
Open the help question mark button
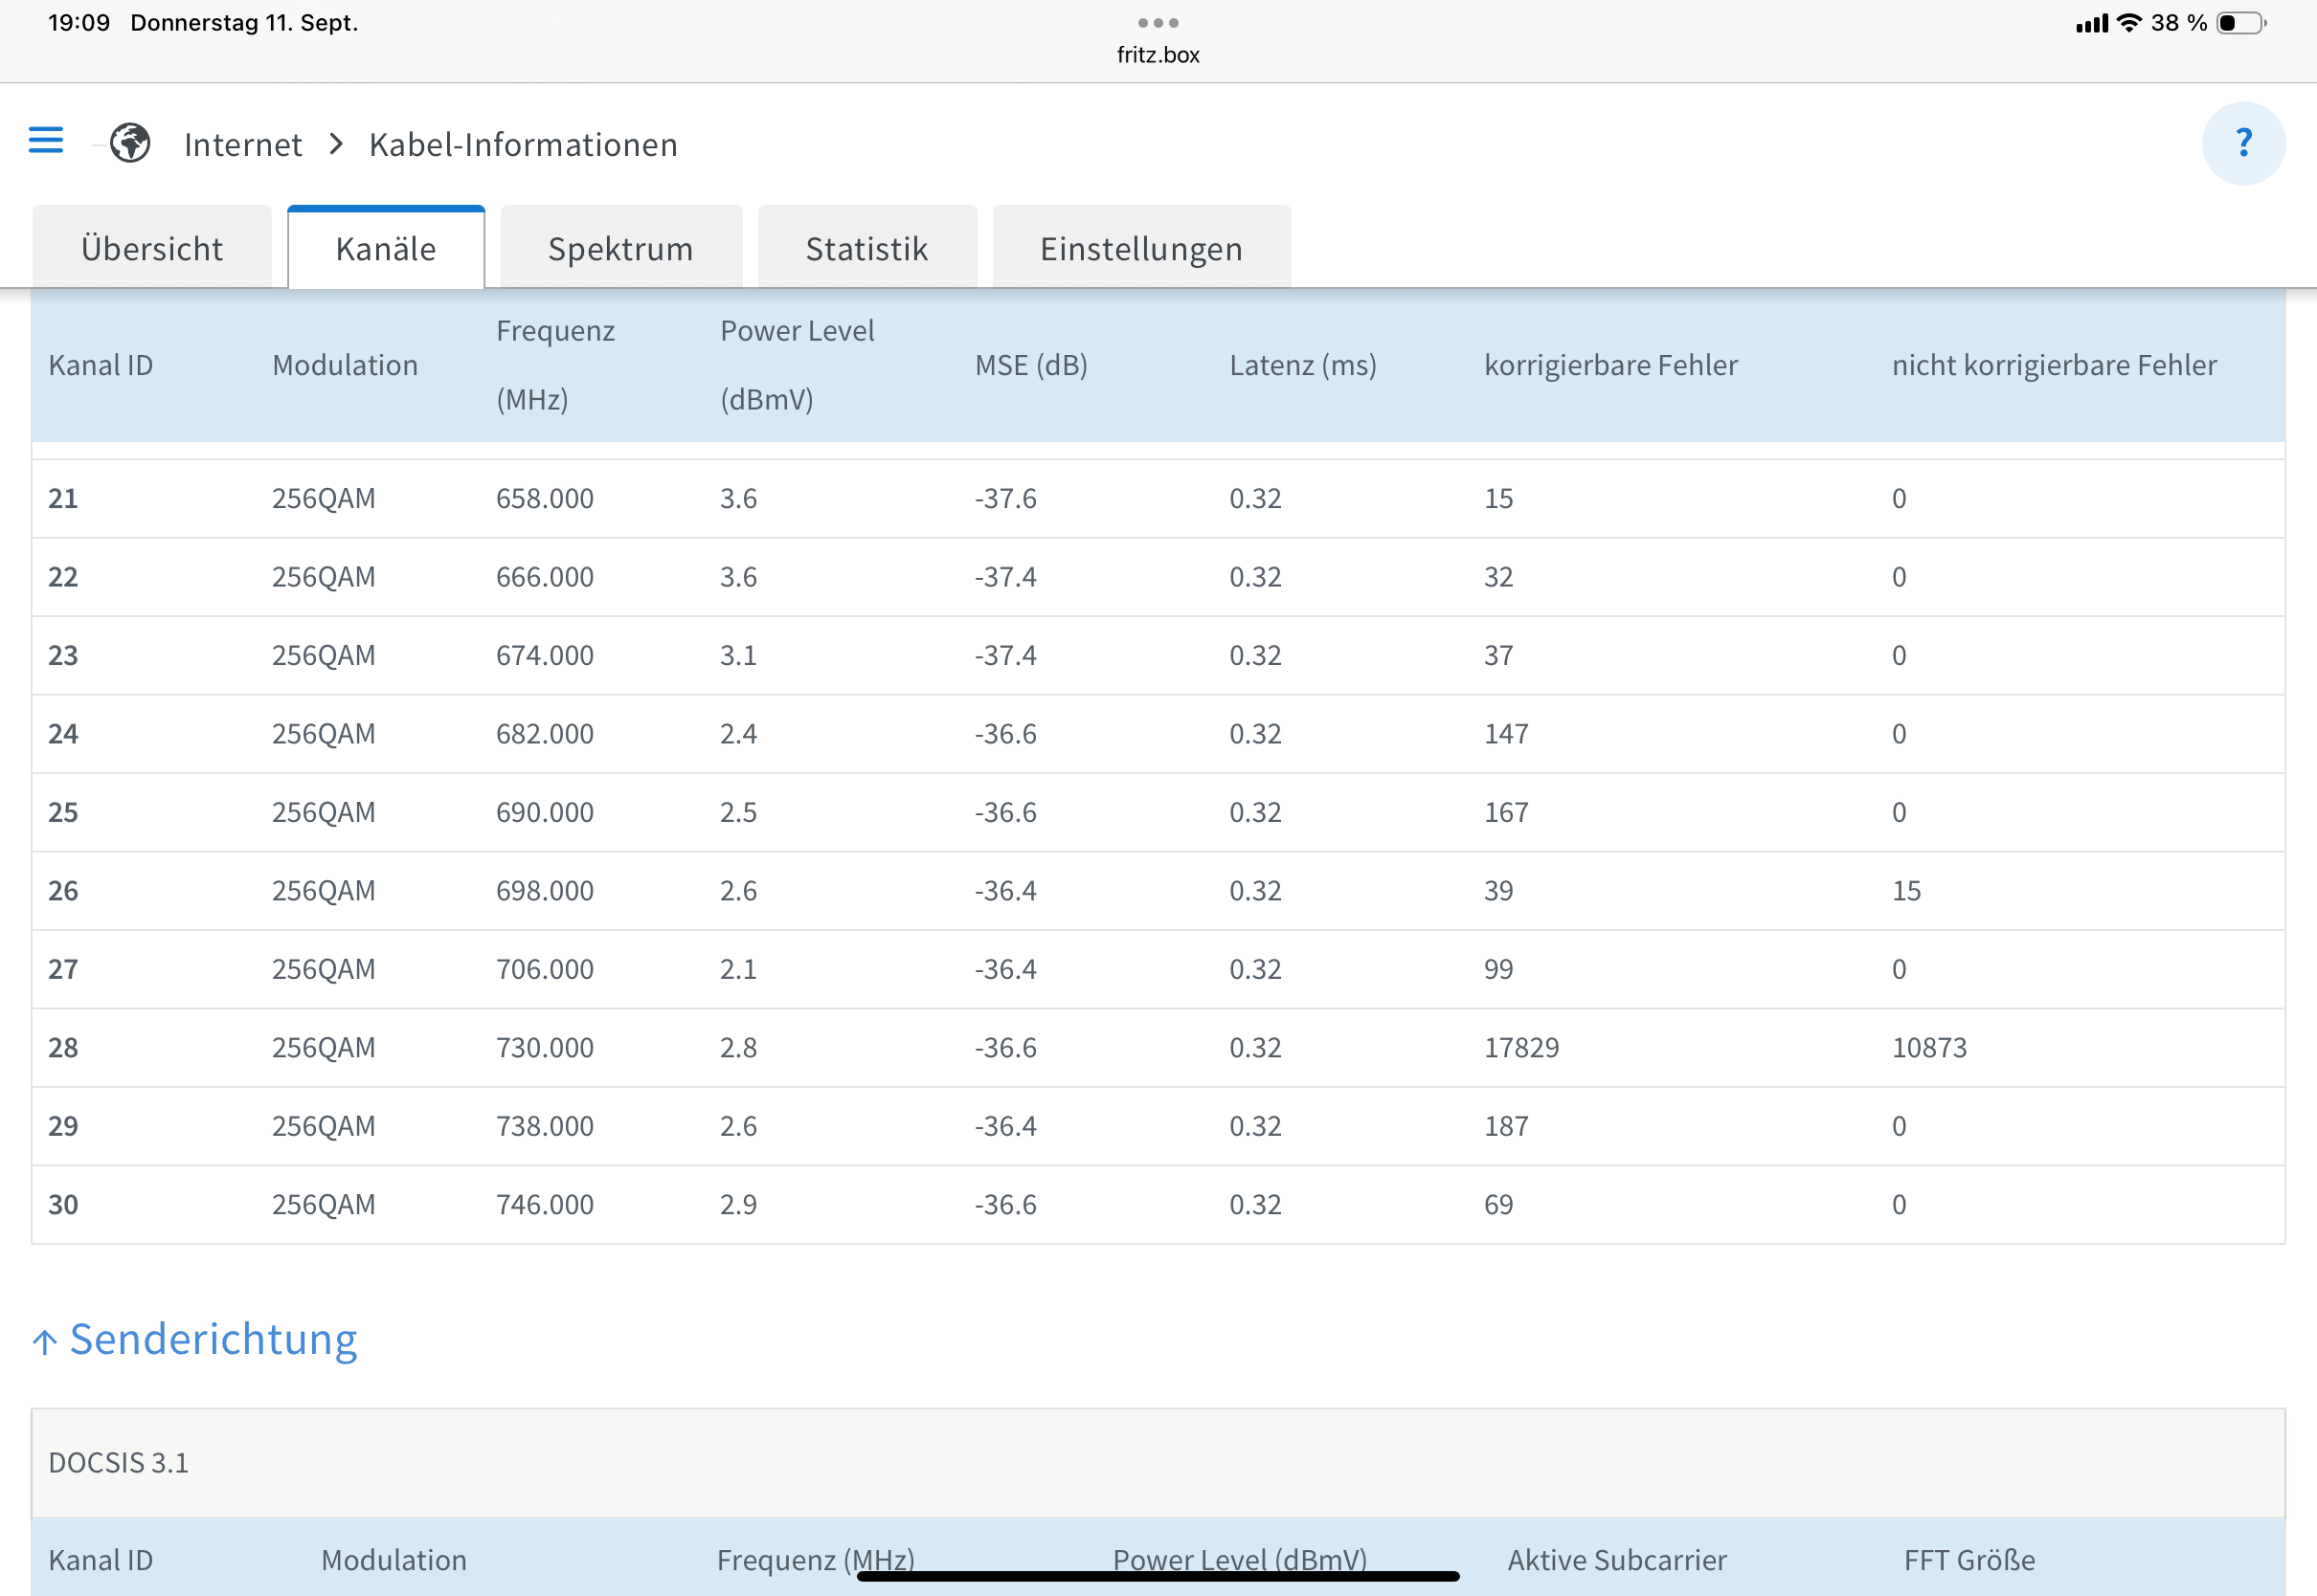pos(2243,143)
